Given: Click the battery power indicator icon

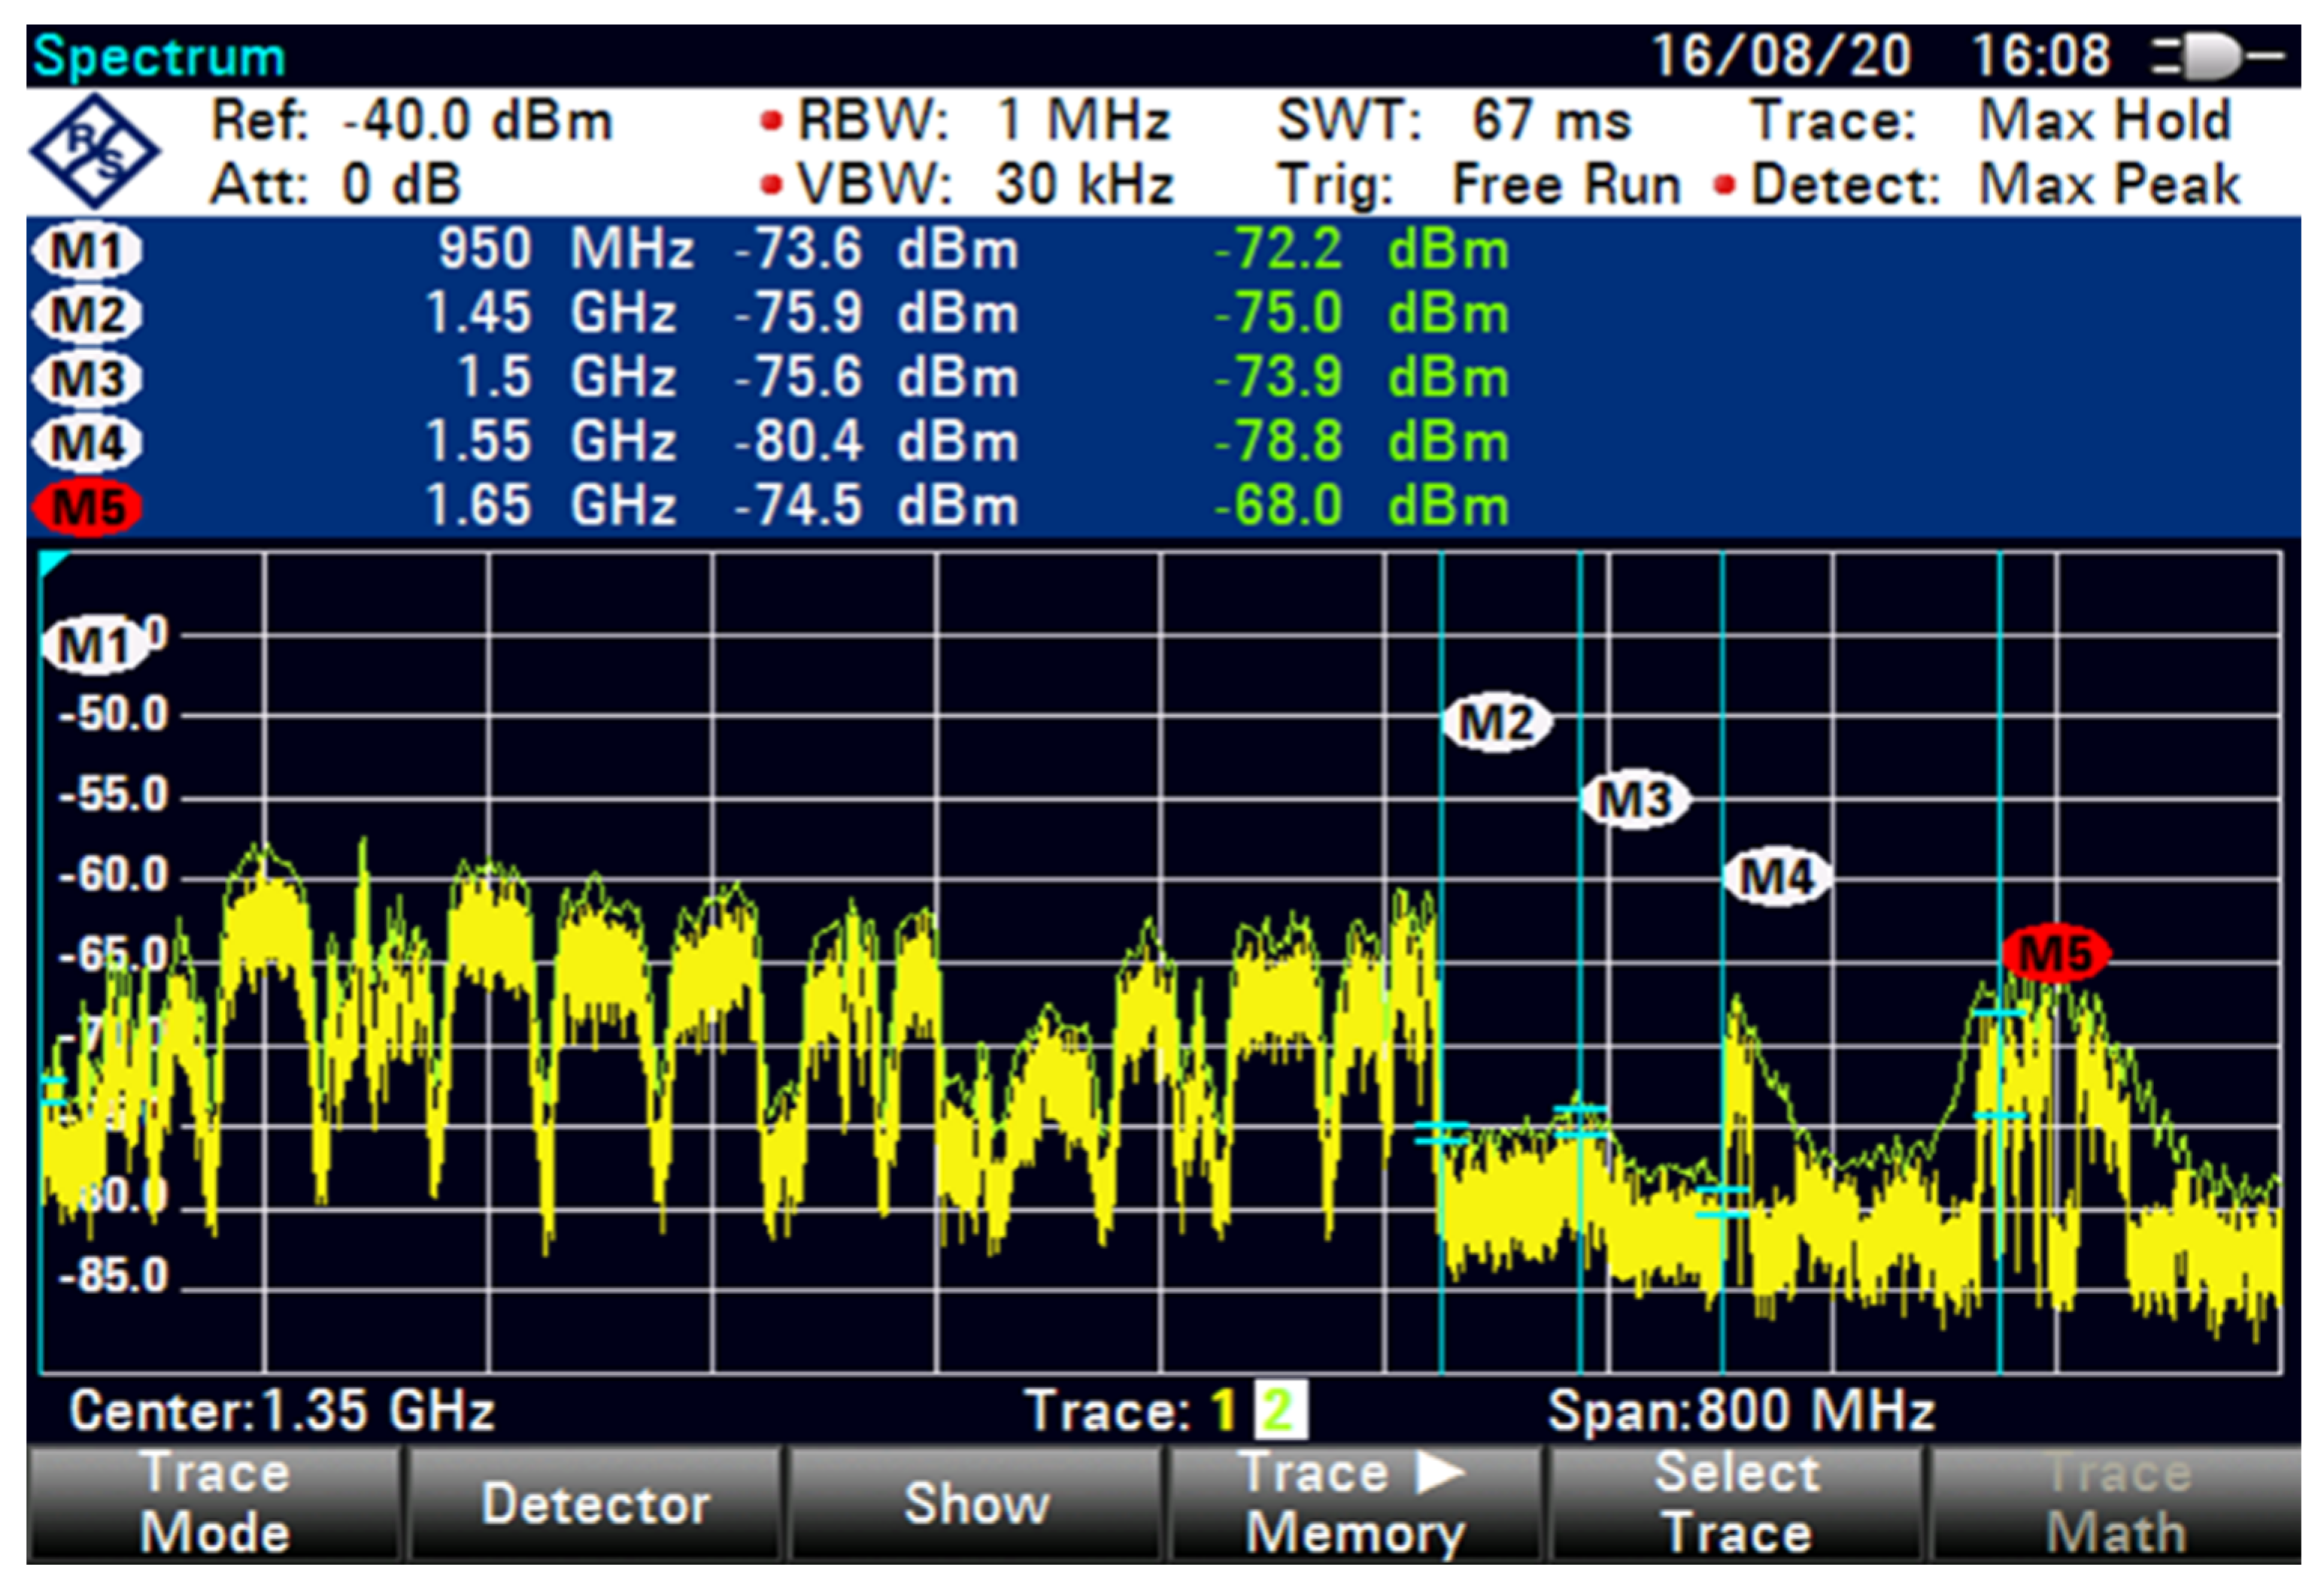Looking at the screenshot, I should 2216,57.
